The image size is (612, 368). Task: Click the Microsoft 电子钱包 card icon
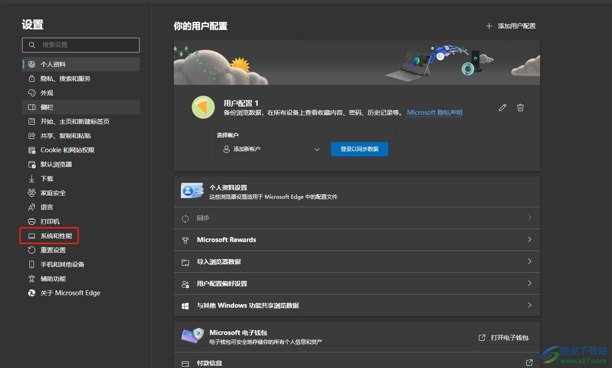pos(193,336)
